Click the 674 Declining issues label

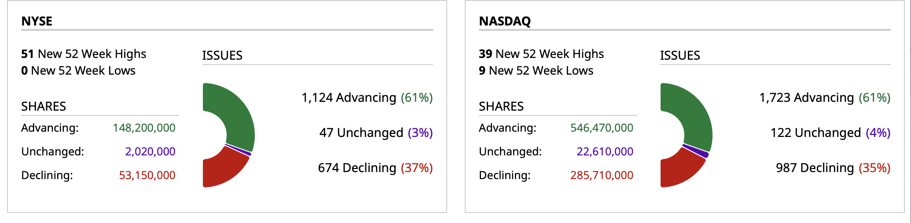375,168
